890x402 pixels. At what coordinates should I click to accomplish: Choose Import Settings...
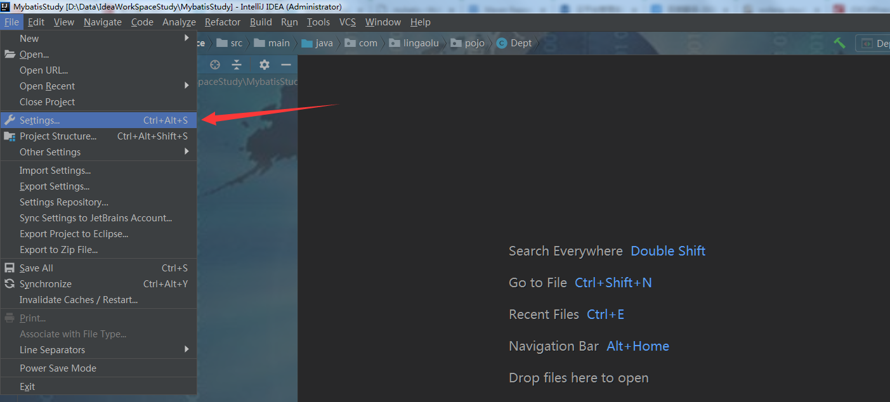[98, 171]
